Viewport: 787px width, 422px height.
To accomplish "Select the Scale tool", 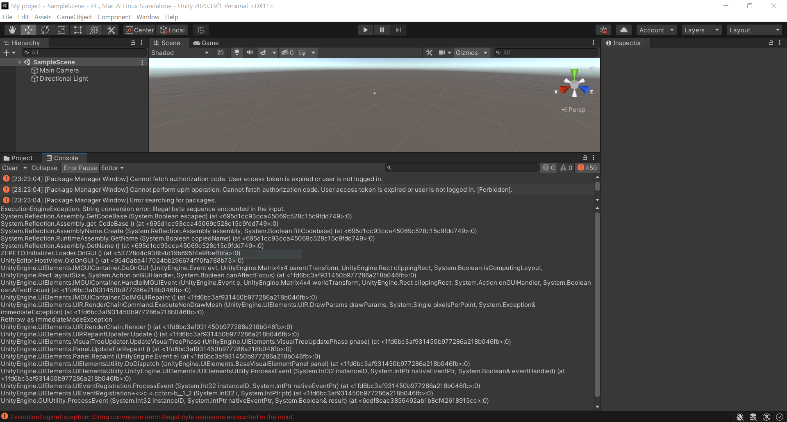I will (x=61, y=30).
